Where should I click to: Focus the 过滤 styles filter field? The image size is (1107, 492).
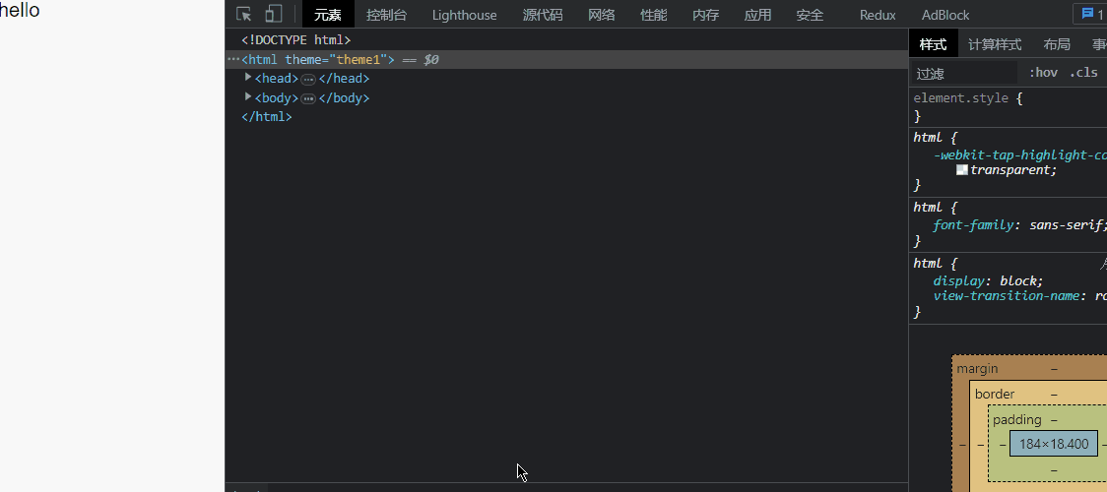tap(964, 73)
